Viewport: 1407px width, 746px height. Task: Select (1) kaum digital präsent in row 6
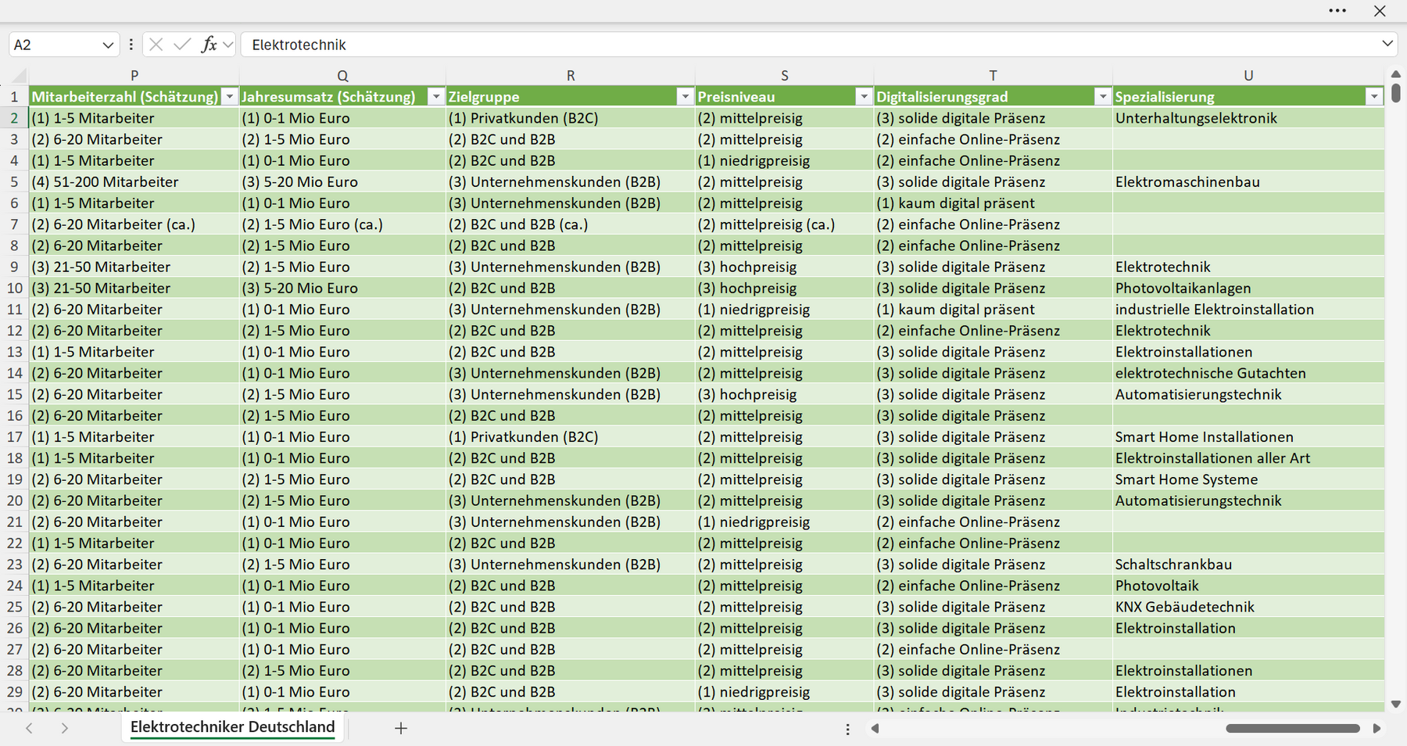click(x=993, y=203)
